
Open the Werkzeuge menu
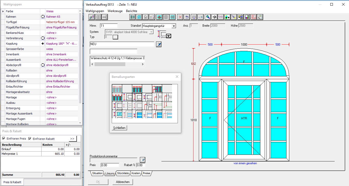[115, 11]
